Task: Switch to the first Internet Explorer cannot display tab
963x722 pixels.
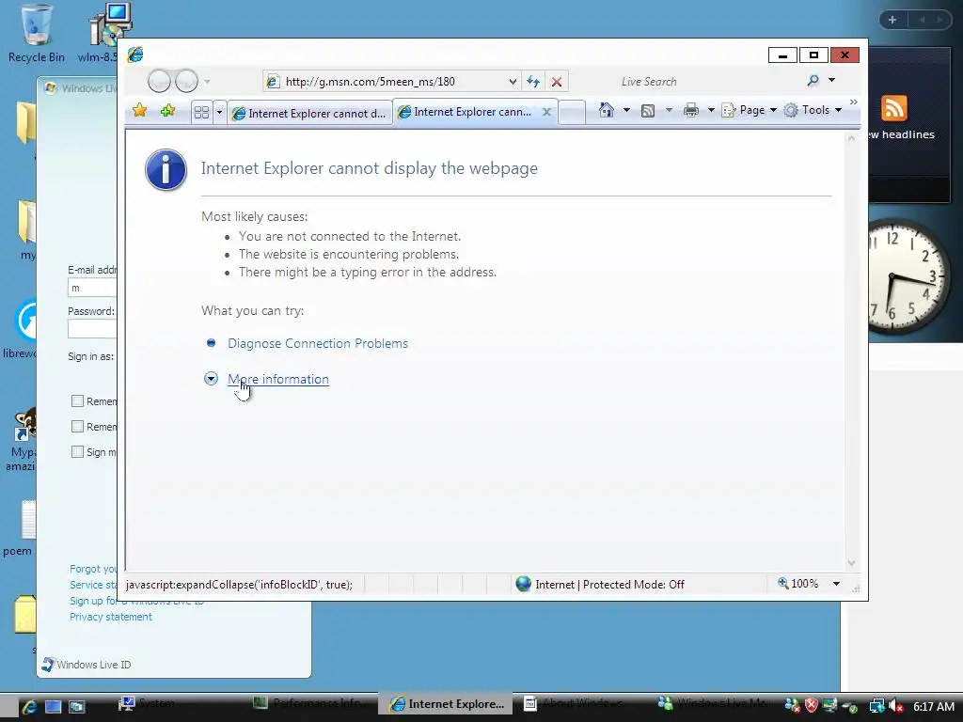Action: click(x=309, y=114)
